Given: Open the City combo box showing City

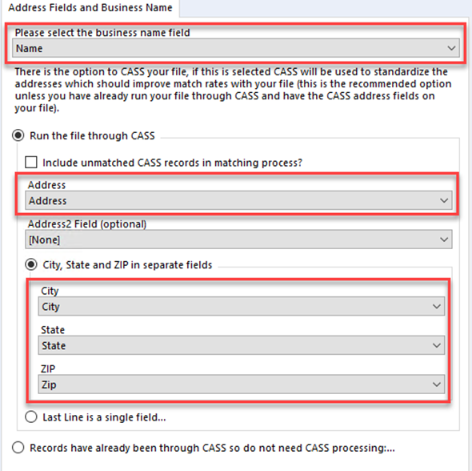Looking at the screenshot, I should pyautogui.click(x=241, y=307).
